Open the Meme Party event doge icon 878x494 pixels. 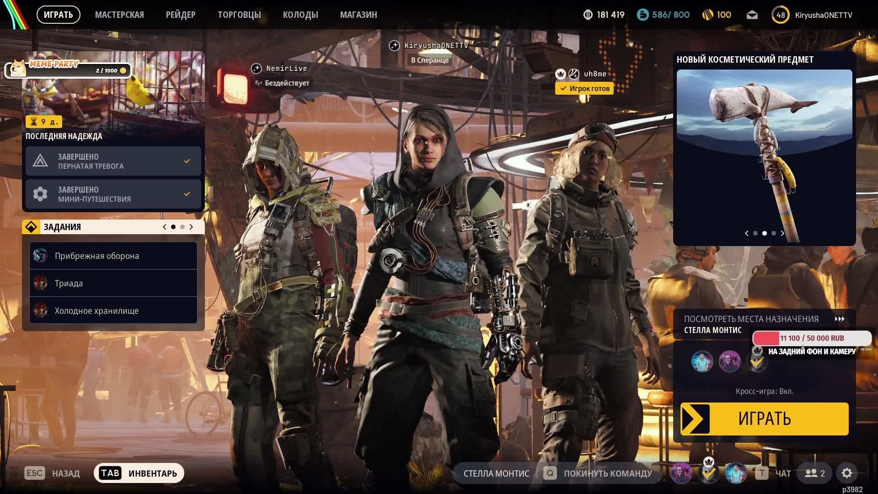[18, 68]
